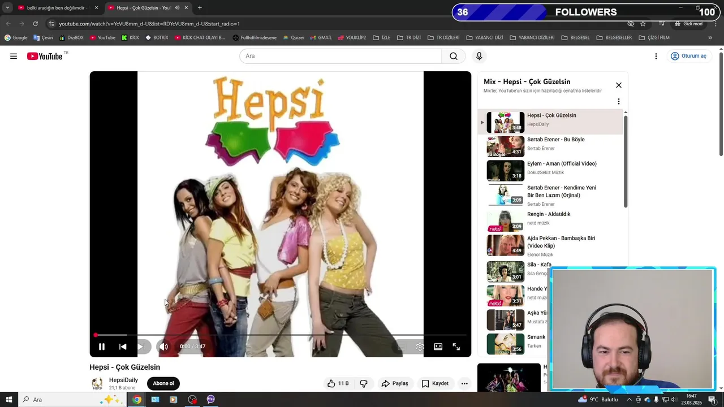This screenshot has height=407, width=724.
Task: Go to previous video in player
Action: point(123,347)
